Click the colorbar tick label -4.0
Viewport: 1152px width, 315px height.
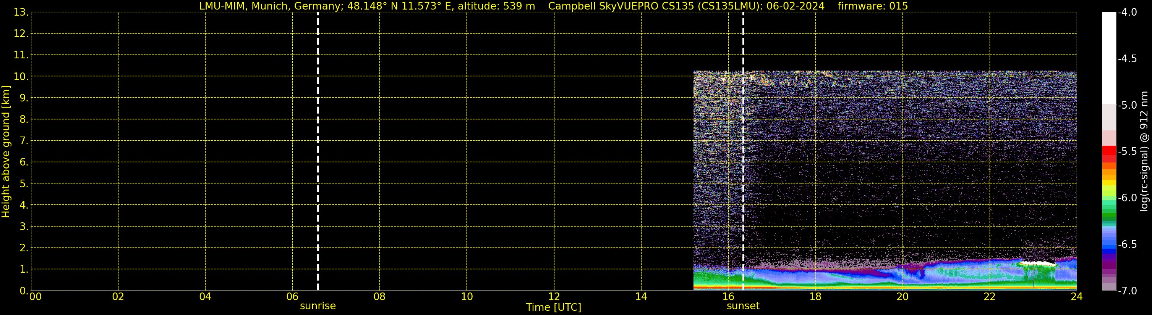1128,13
